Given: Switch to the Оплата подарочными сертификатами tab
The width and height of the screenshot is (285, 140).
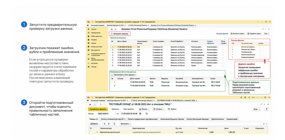Looking at the screenshot, I should (x=143, y=119).
